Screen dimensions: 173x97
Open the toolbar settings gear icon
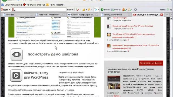pos(135,10)
